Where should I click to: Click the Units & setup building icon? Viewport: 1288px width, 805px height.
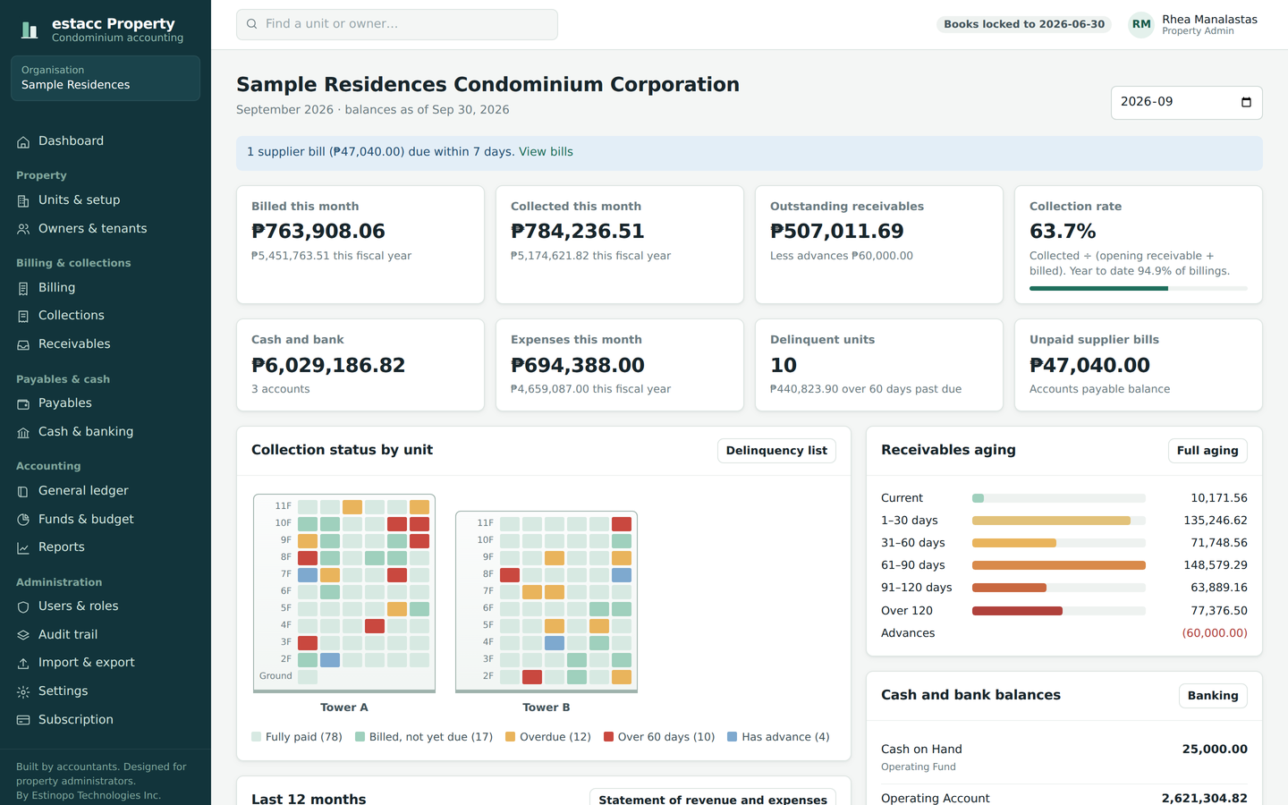[x=23, y=201]
